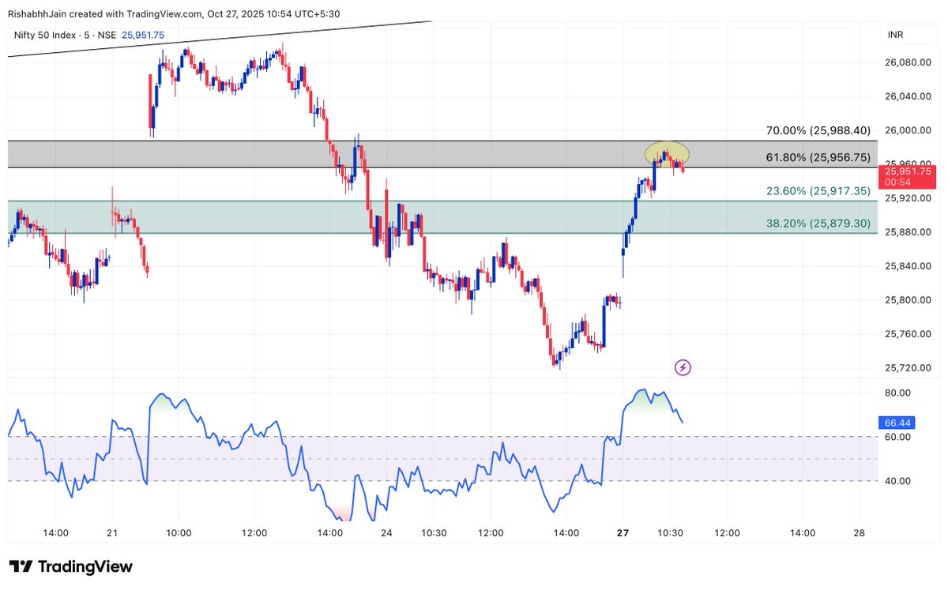948x590 pixels.
Task: Click the yellow ellipse highlight on the chart
Action: 668,153
